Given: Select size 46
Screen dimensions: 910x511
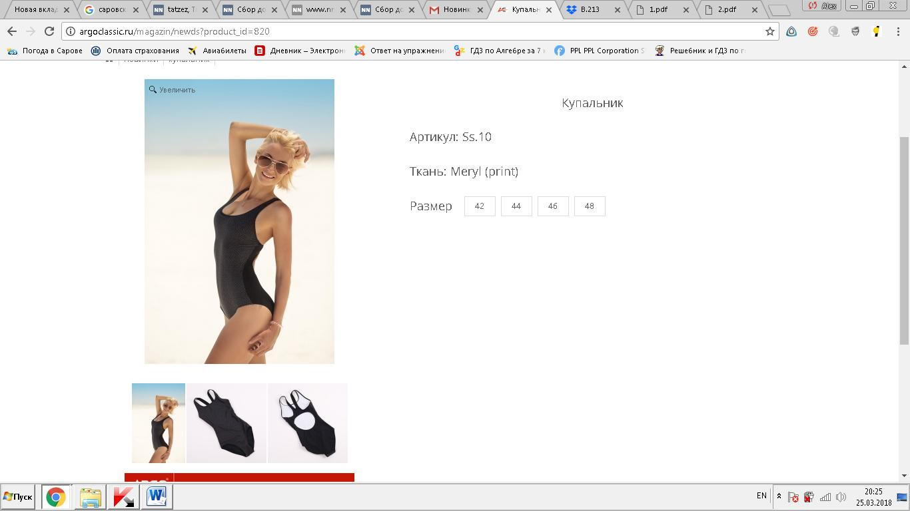Looking at the screenshot, I should coord(553,206).
